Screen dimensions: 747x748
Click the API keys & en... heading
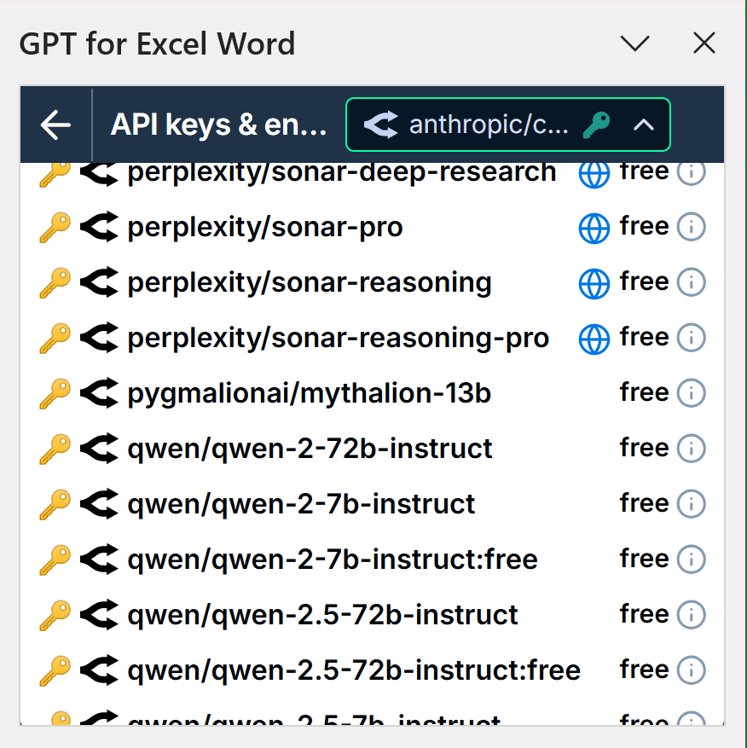tap(218, 125)
